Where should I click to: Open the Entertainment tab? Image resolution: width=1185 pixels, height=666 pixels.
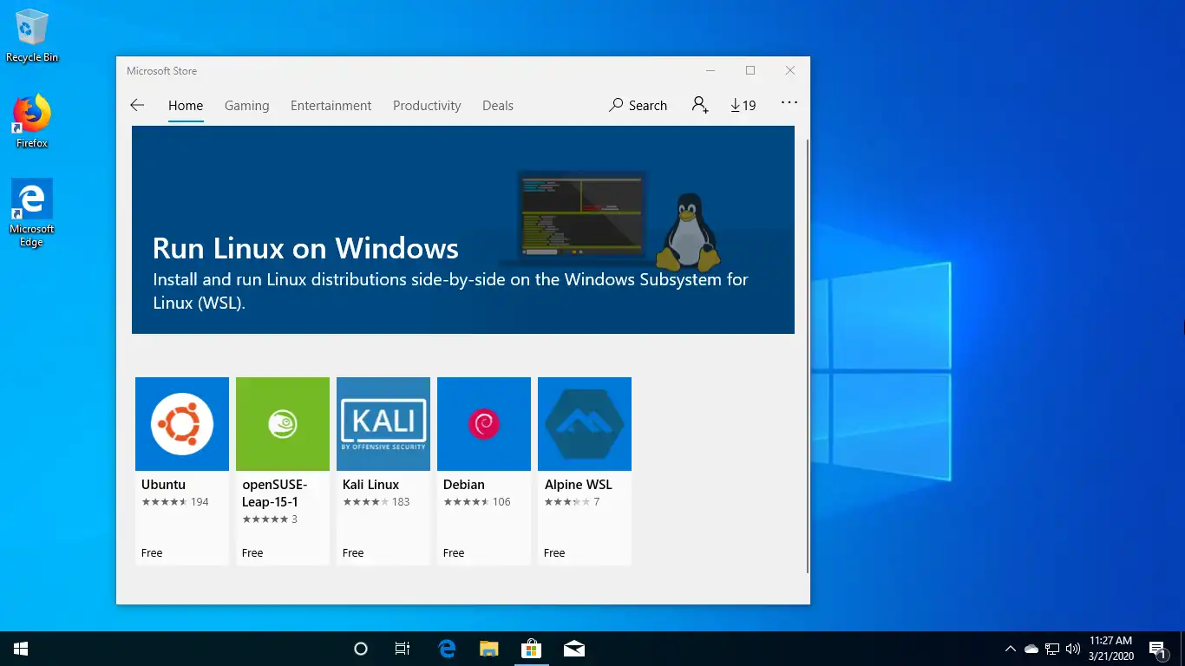point(331,105)
